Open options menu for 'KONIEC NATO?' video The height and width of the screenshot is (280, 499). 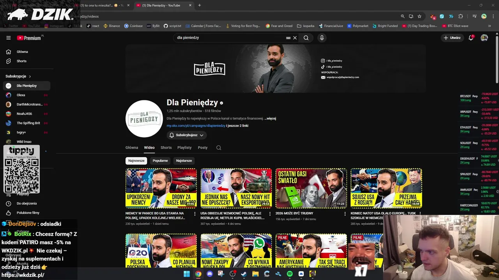[x=420, y=214]
